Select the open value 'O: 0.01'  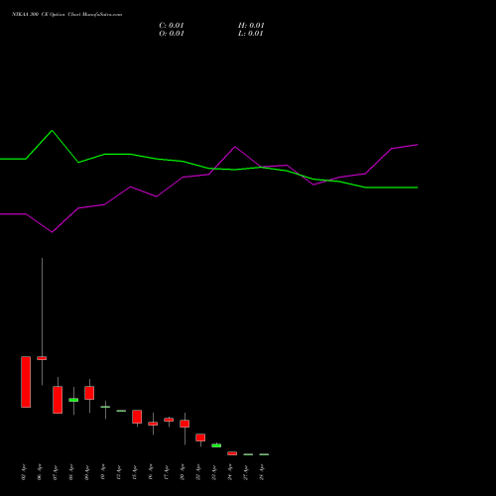pos(172,34)
